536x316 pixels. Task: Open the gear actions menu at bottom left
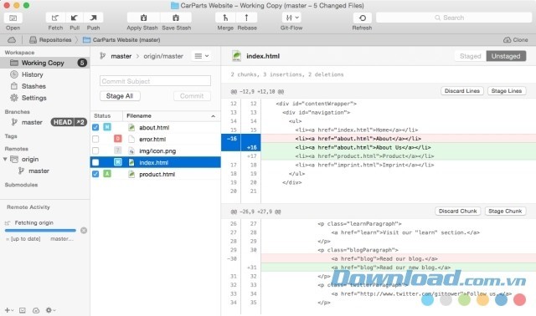50,310
